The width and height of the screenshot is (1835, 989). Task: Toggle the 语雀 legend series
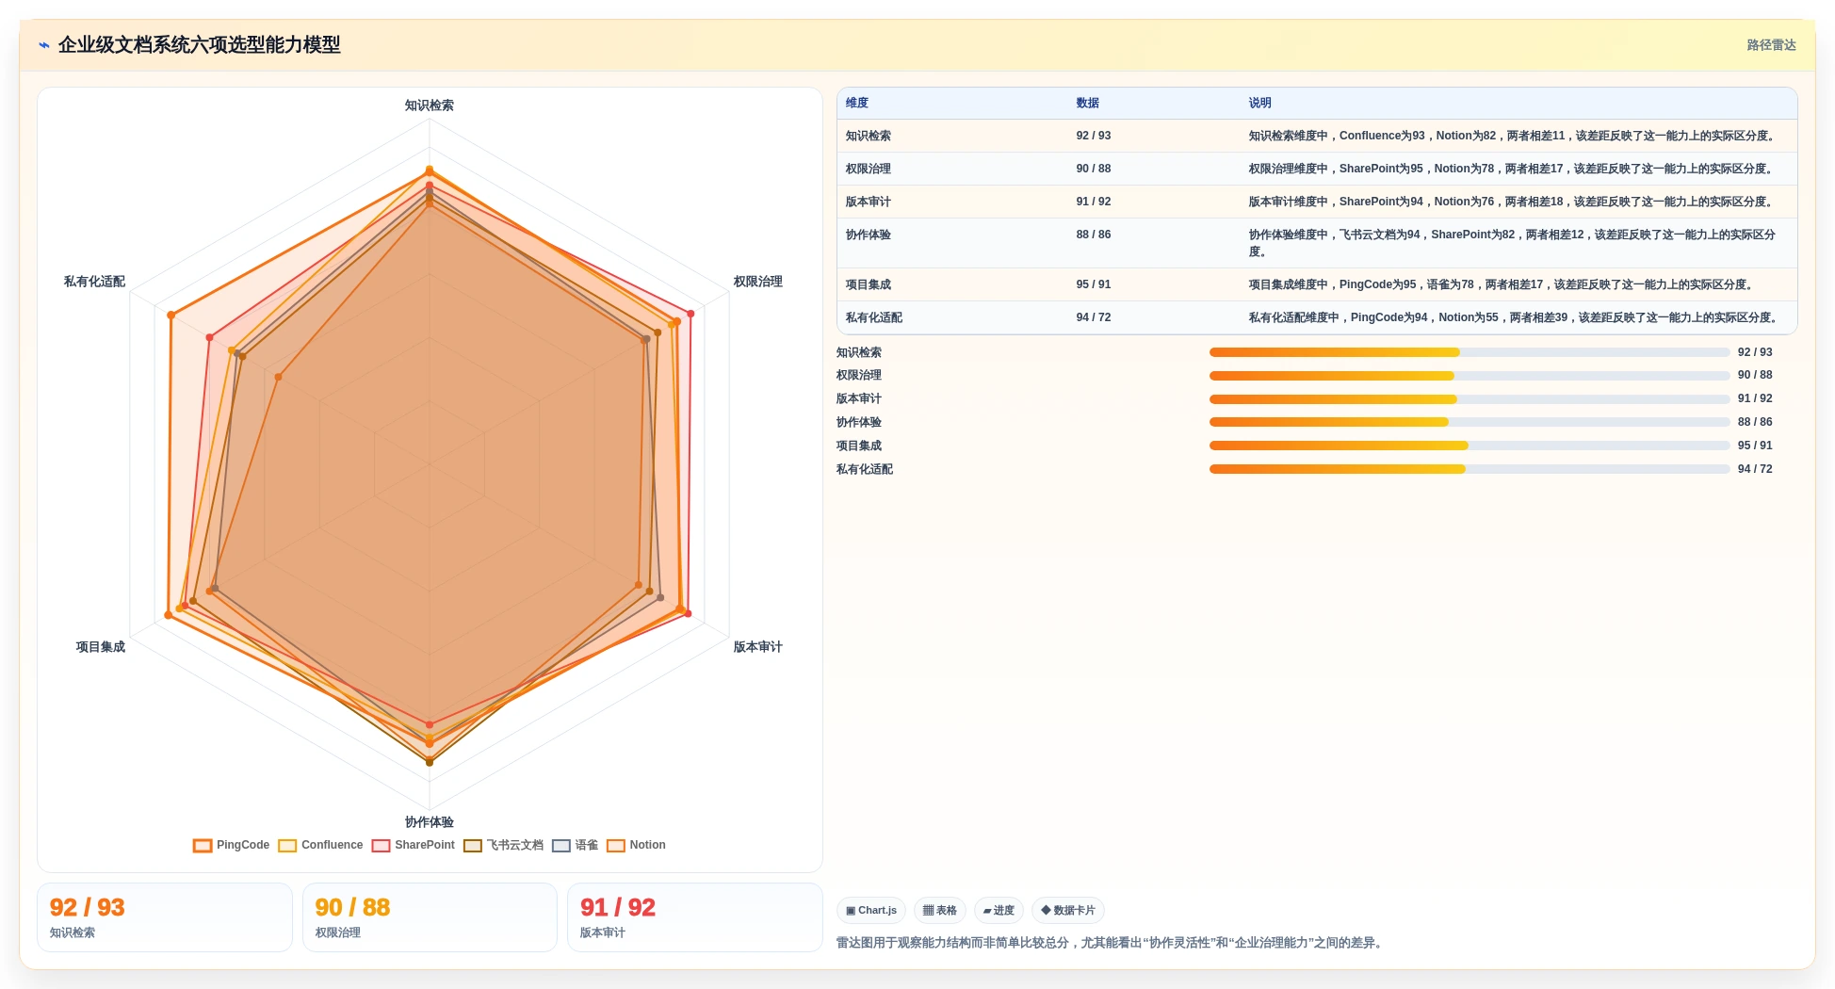tap(576, 845)
